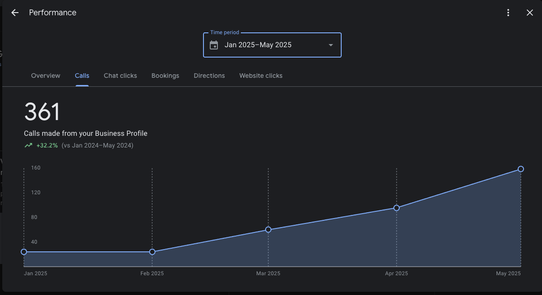Click the Feb 2025 x-axis label

point(152,273)
